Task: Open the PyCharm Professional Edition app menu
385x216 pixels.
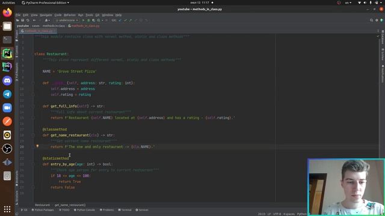Action: (x=46, y=2)
